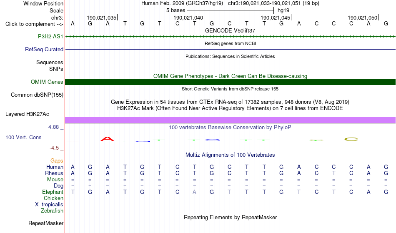Click 'Repeating Elements by RepeatMasker' title
This screenshot has width=396, height=233.
click(x=231, y=218)
